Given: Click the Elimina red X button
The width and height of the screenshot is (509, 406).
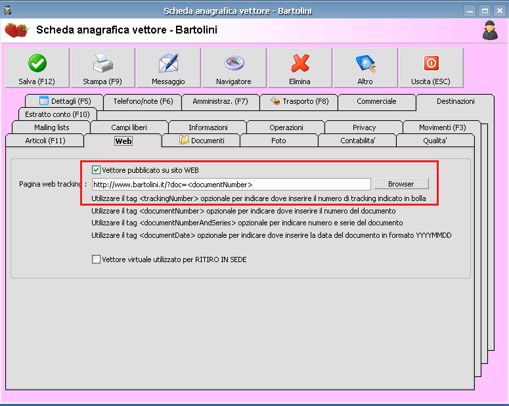Looking at the screenshot, I should click(300, 68).
